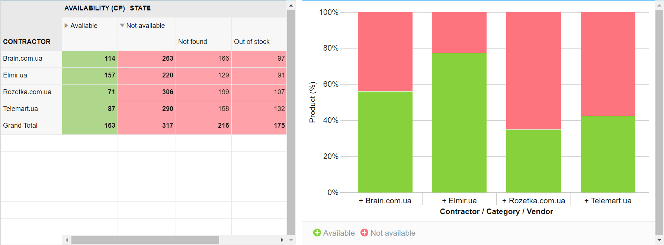The image size is (664, 245).
Task: Expand Brain.com.ua on chart axis
Action: (361, 201)
